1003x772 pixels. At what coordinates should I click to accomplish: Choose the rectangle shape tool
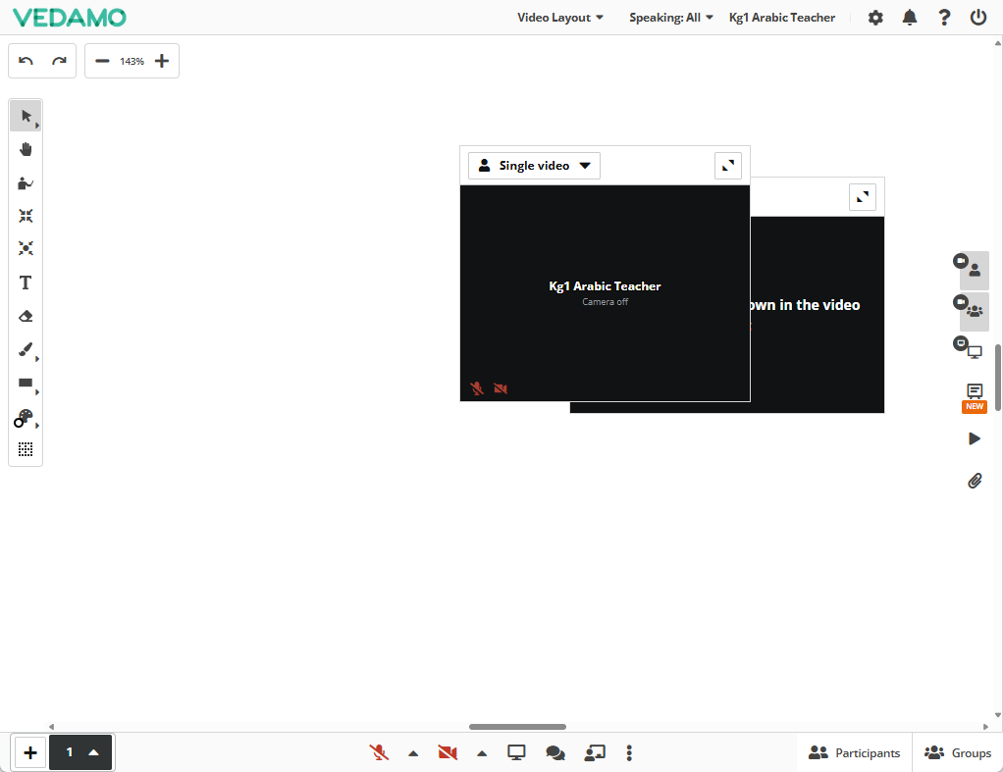tap(26, 384)
